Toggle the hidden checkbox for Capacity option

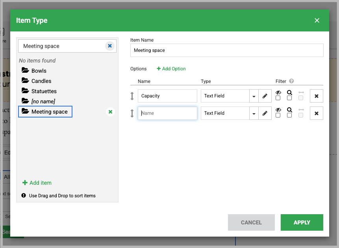pyautogui.click(x=278, y=98)
